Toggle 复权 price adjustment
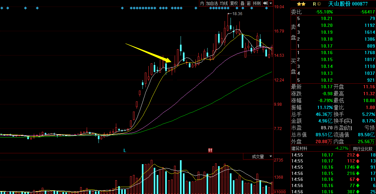 point(234,3)
